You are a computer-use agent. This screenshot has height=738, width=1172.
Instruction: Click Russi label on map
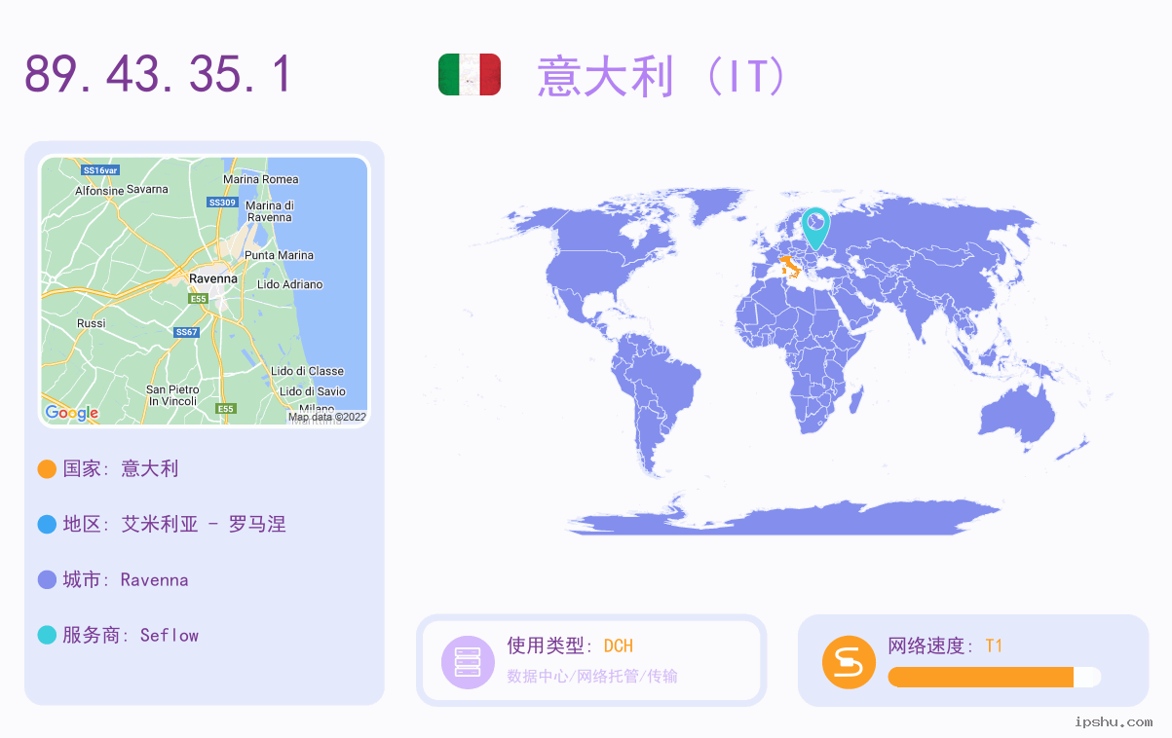pos(92,323)
